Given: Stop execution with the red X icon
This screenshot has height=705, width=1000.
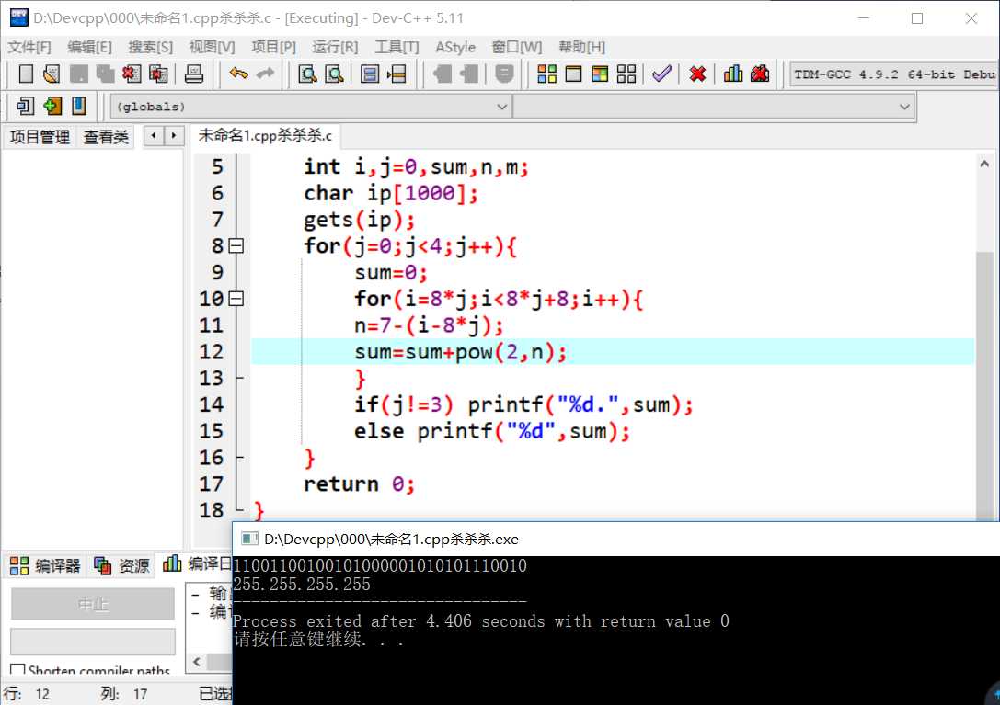Looking at the screenshot, I should click(697, 74).
